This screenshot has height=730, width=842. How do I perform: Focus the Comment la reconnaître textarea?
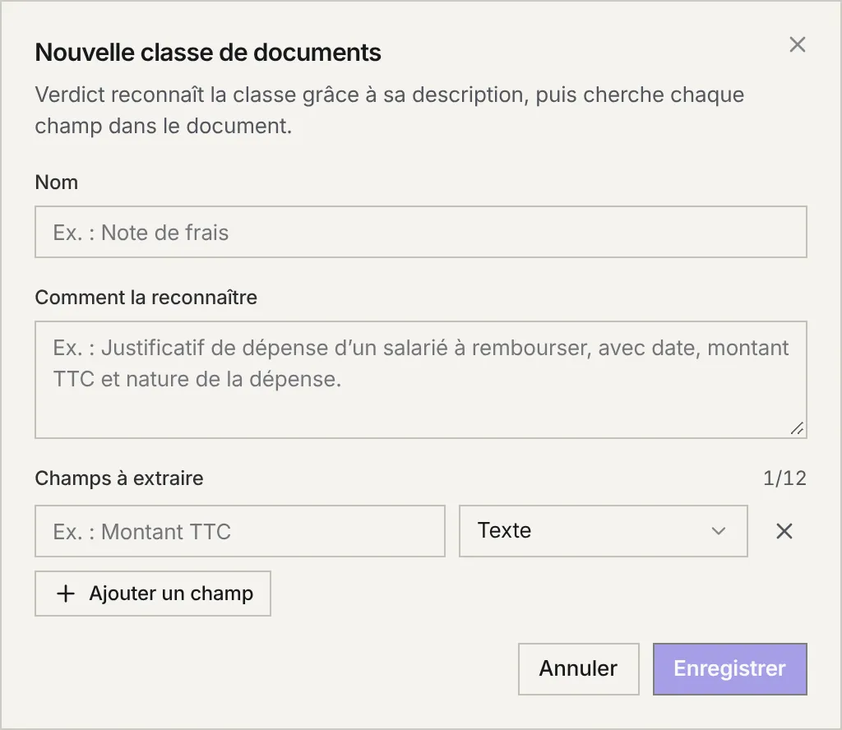pyautogui.click(x=421, y=380)
